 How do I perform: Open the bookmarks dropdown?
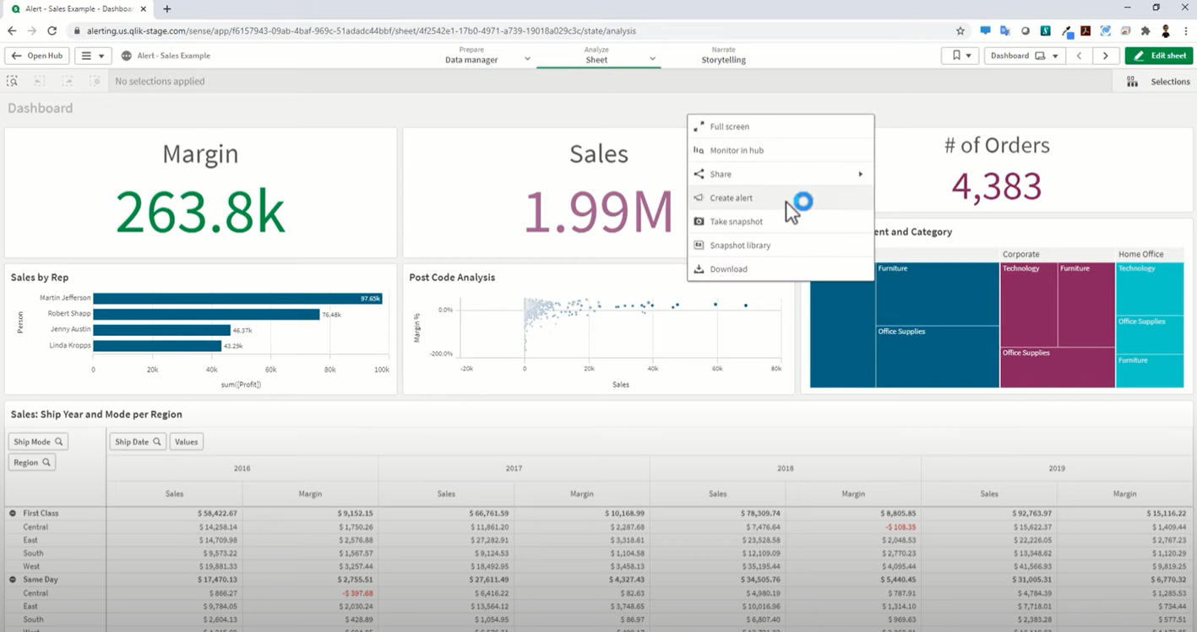960,56
